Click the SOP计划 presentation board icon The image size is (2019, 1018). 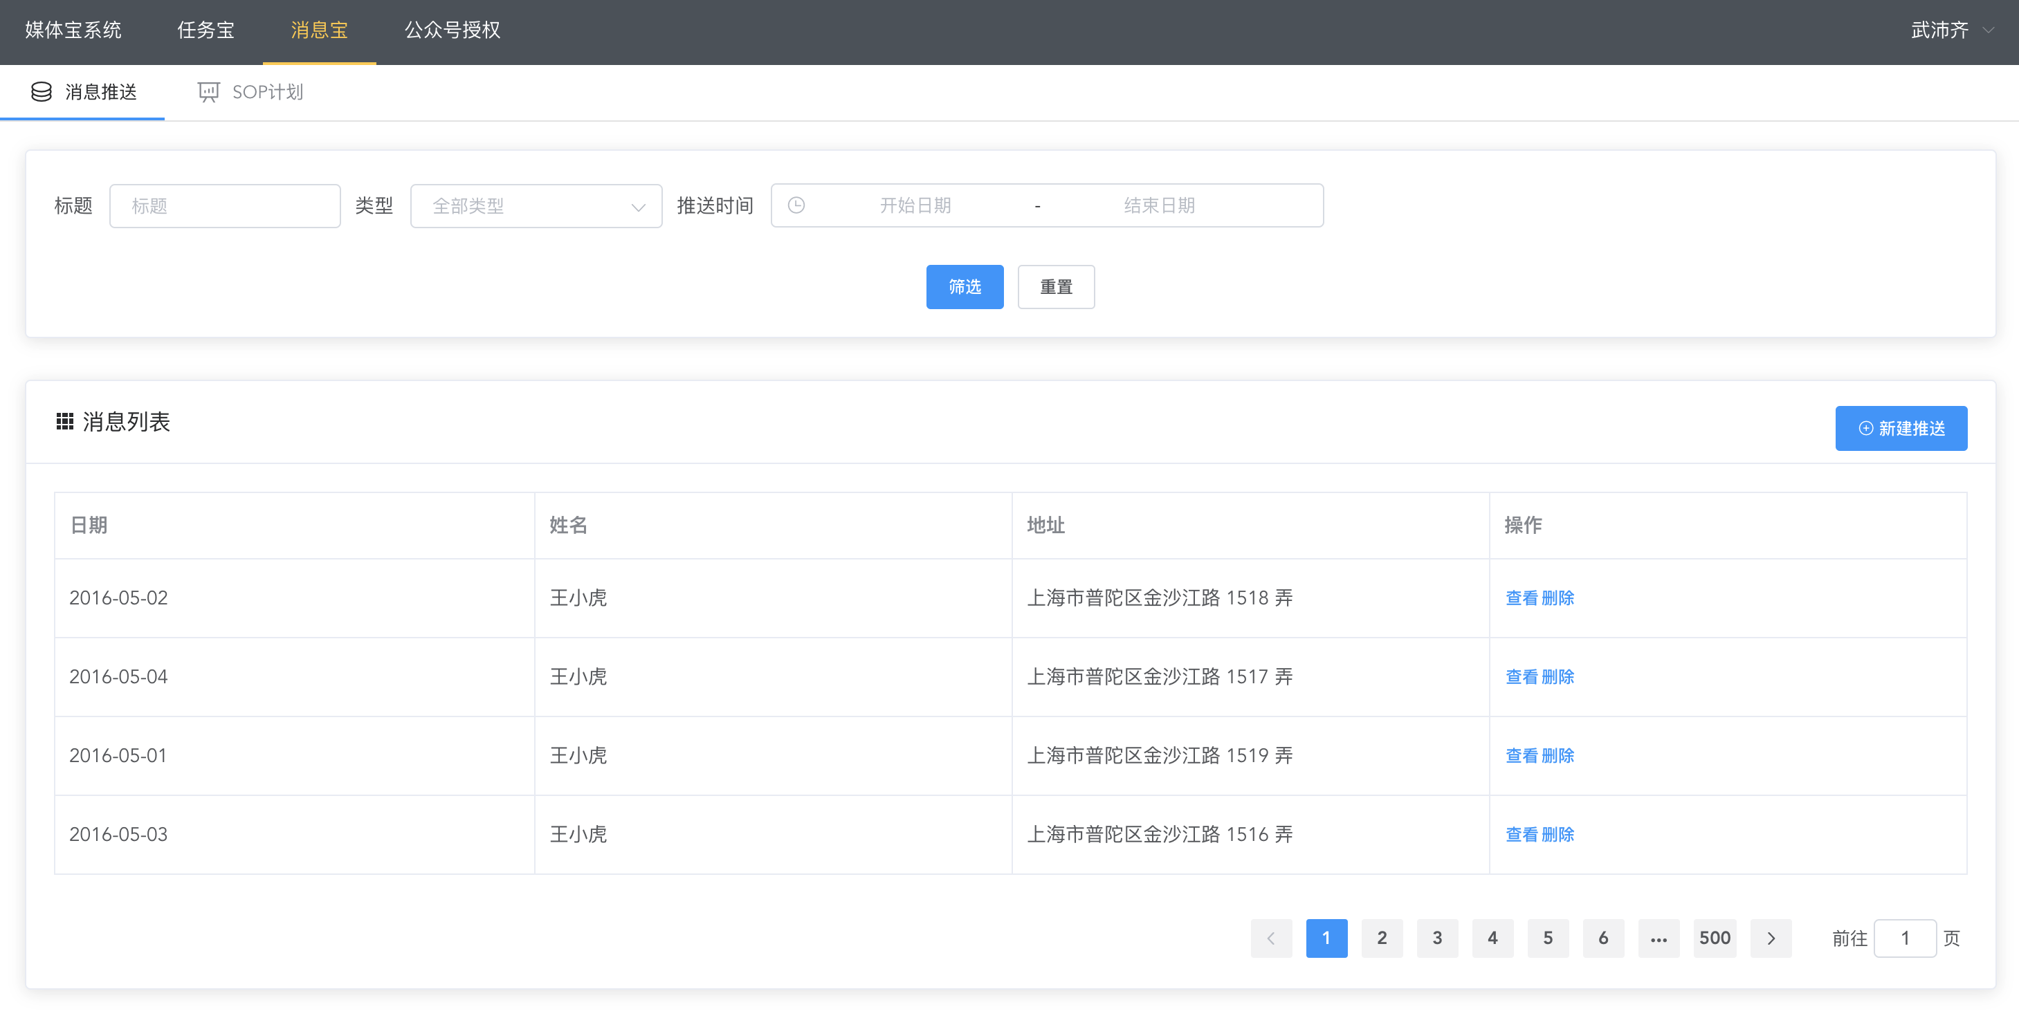[x=208, y=93]
